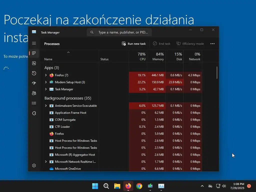
Task: Show hidden icons in system tray
Action: tap(202, 186)
